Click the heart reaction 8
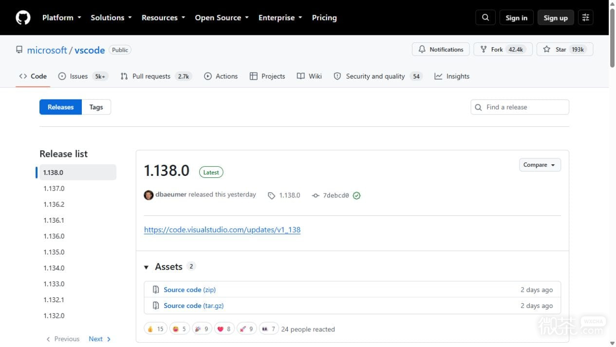Screen dimensions: 616x347 (224, 329)
